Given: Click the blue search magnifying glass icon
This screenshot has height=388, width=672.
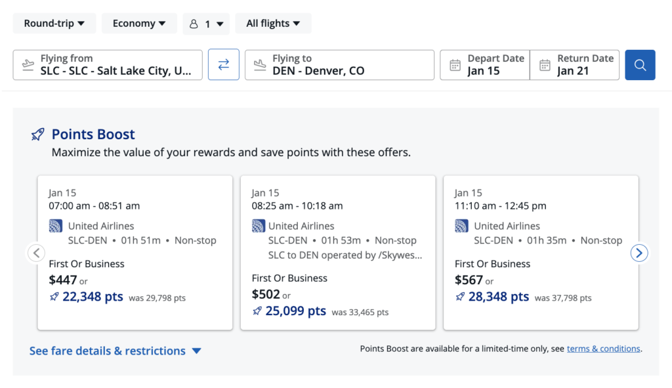Looking at the screenshot, I should point(640,64).
